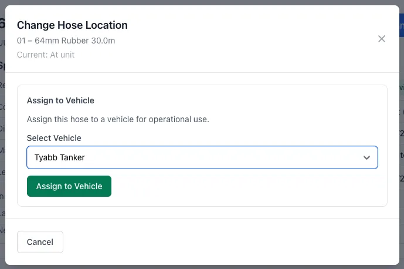Viewport: 404px width, 269px height.
Task: Select the 'Change Hose Location' title text
Action: (x=72, y=25)
